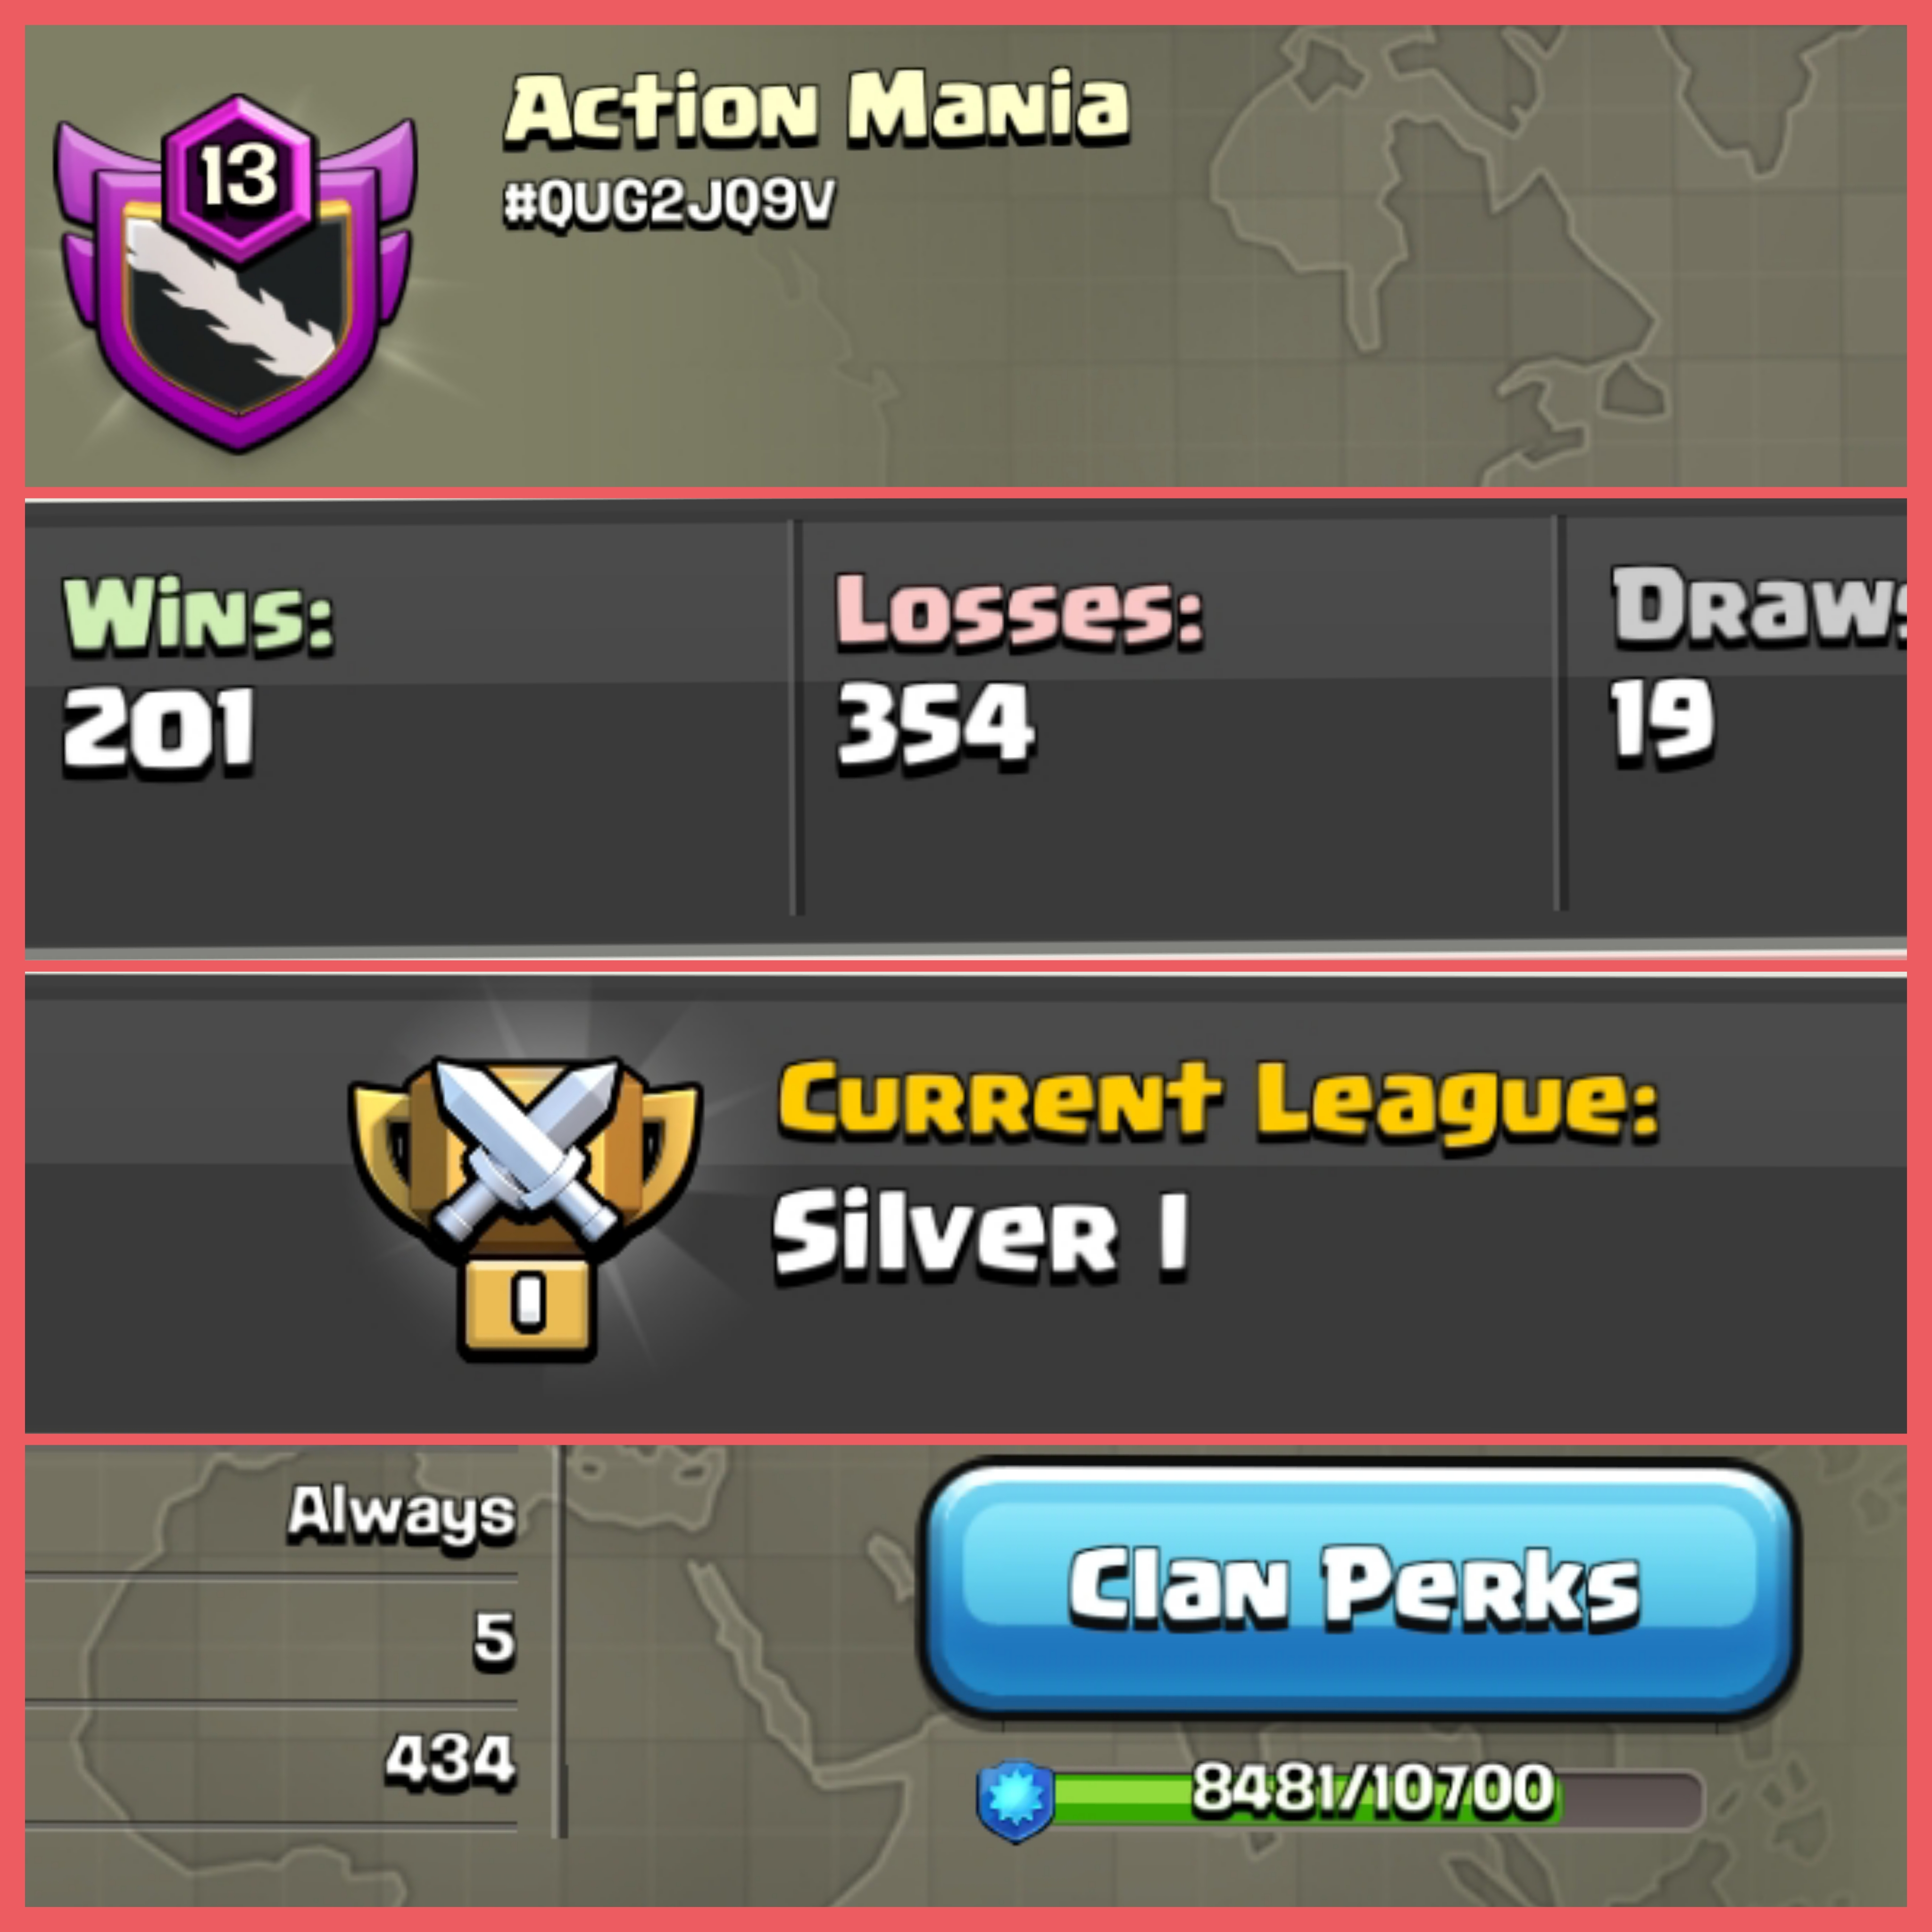The width and height of the screenshot is (1932, 1932).
Task: Click the Wins label in green
Action: 198,614
